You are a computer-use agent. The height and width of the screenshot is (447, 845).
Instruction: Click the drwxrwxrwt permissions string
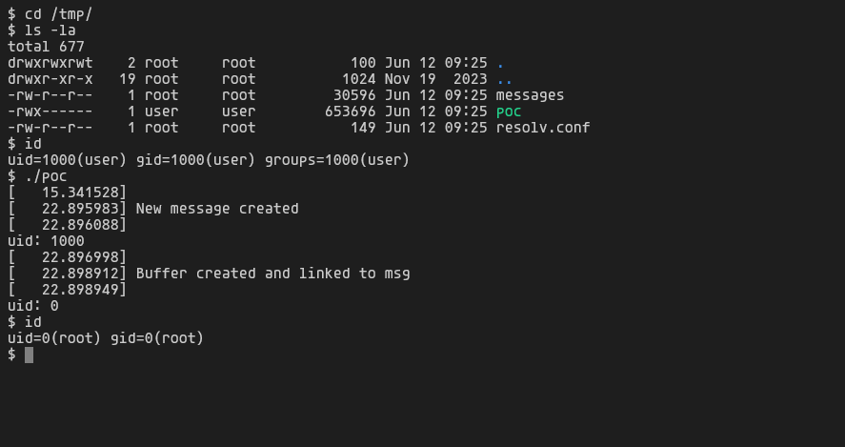(x=50, y=63)
